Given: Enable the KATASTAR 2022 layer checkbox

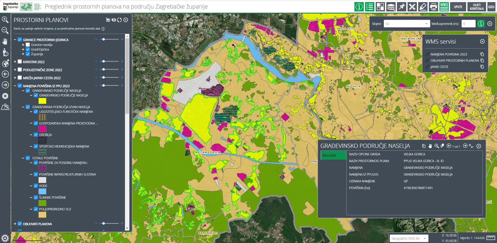Looking at the screenshot, I should click(20, 62).
